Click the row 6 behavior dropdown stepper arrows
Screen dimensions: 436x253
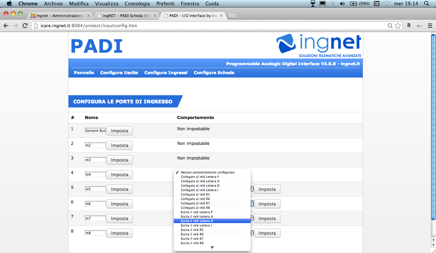252,204
